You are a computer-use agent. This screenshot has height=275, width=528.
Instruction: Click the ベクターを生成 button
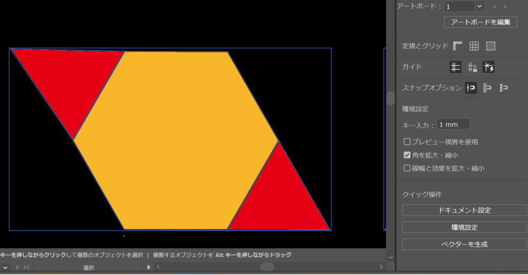point(465,244)
